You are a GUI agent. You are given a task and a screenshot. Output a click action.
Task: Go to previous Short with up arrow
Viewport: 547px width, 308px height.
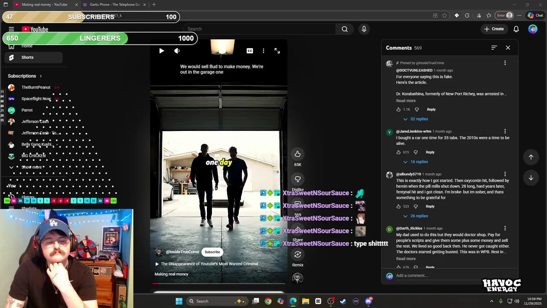531,157
